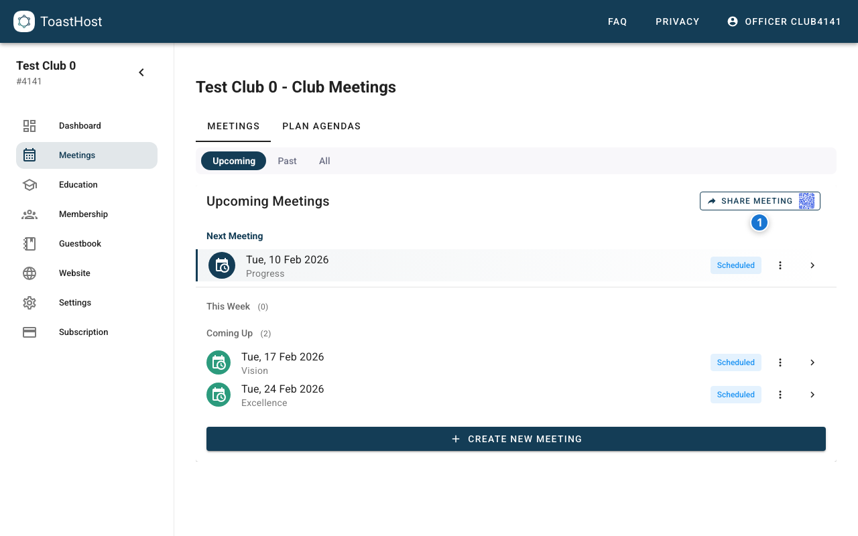Click the ToastHost logo icon
Screen dimensions: 858x536
(x=24, y=21)
